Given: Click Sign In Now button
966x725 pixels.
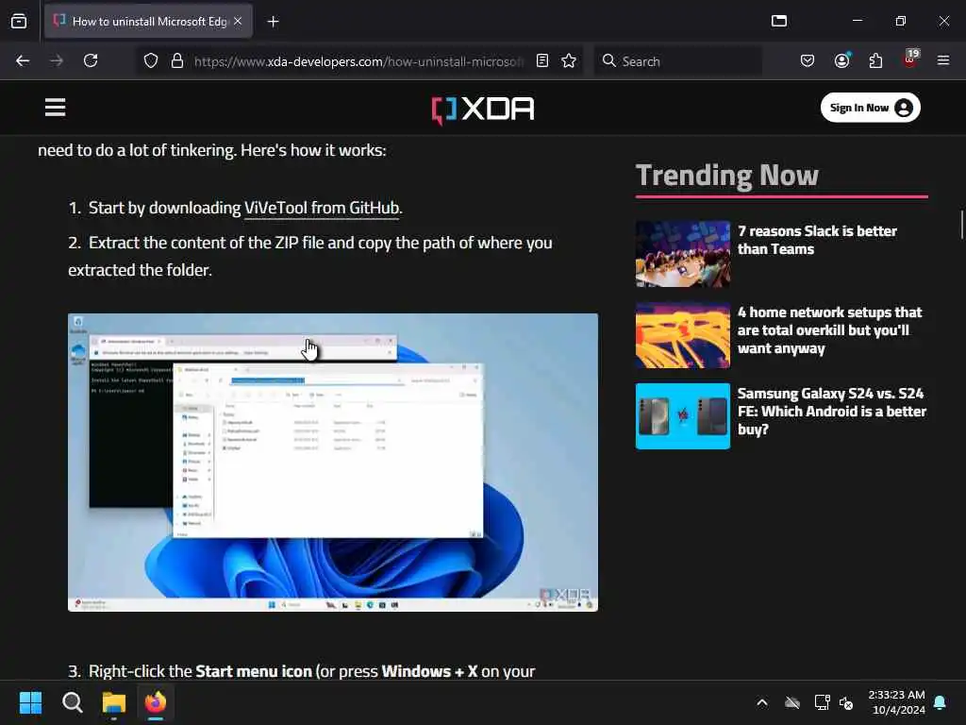Looking at the screenshot, I should [x=871, y=108].
